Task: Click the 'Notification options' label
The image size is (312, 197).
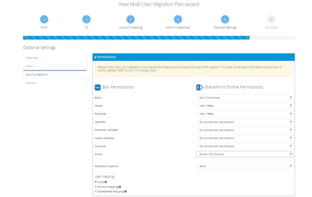Action: click(106, 166)
